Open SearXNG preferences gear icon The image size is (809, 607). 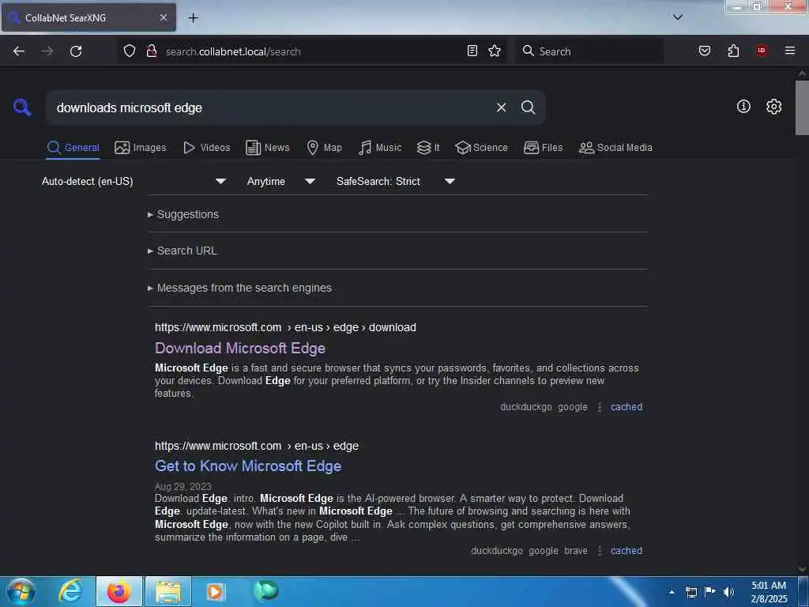point(773,107)
